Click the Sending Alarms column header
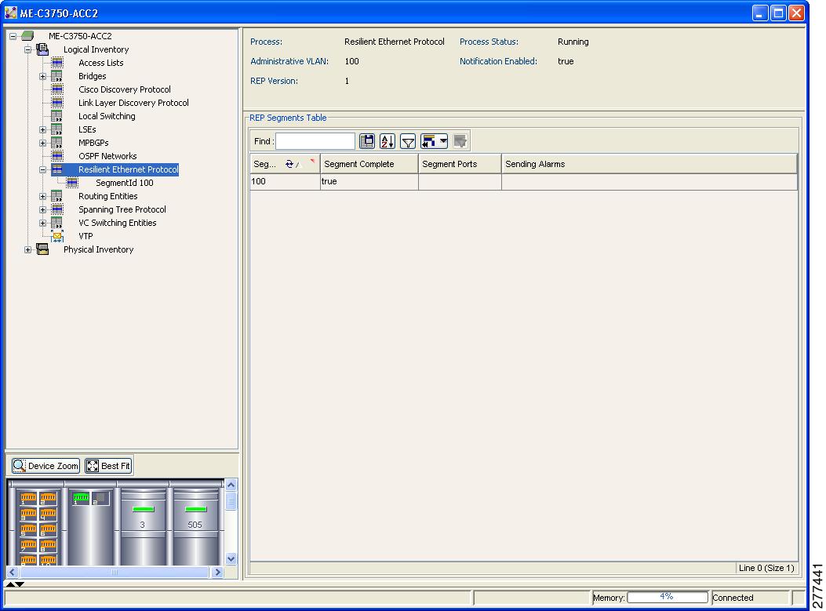 click(649, 164)
